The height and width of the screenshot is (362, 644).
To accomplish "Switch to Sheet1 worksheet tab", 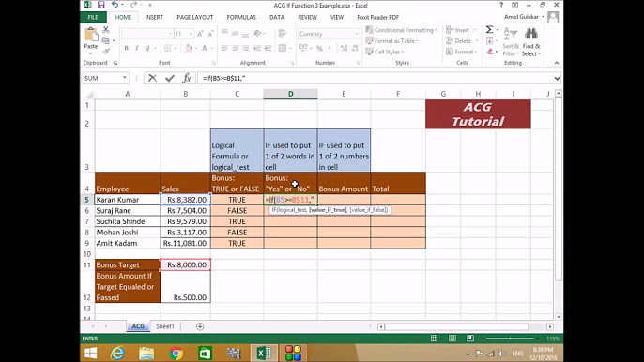I will tap(165, 326).
